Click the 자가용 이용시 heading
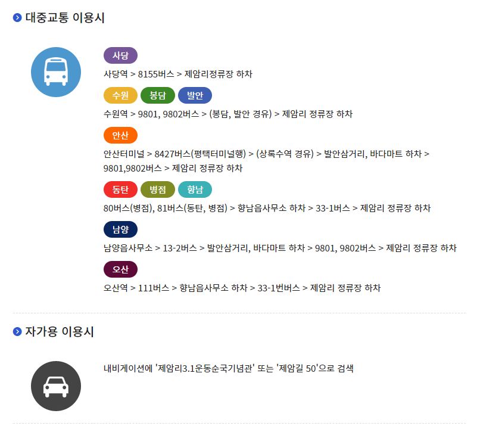The width and height of the screenshot is (480, 426). click(x=60, y=331)
